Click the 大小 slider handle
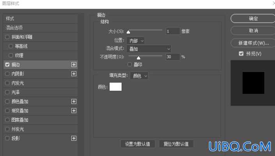The height and width of the screenshot is (156, 275). 128,32
